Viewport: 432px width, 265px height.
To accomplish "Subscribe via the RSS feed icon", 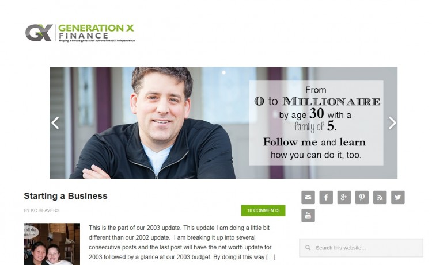I will [x=380, y=197].
